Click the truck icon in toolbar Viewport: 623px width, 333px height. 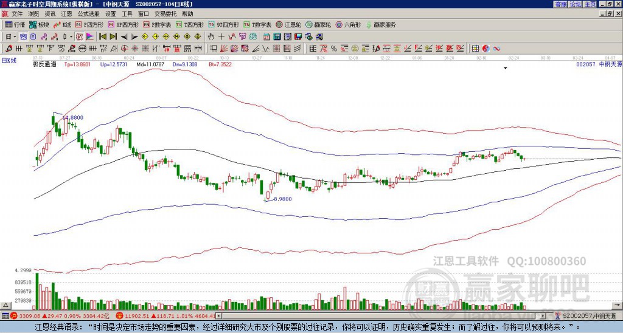point(319,37)
